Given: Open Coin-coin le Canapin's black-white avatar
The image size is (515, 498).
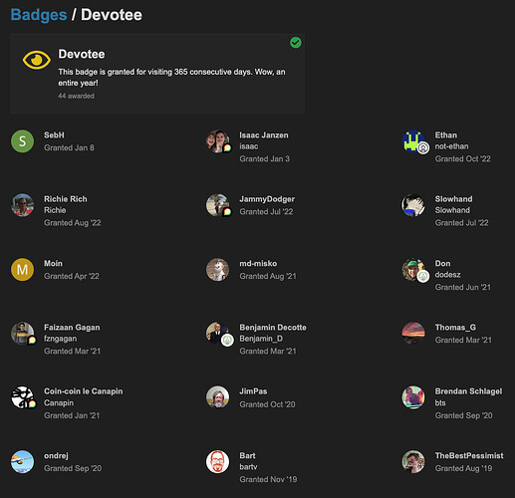Looking at the screenshot, I should 22,397.
